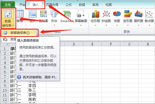
Task: Click the PivotTable (数据透视表) ribbon icon
Action: 8,14
